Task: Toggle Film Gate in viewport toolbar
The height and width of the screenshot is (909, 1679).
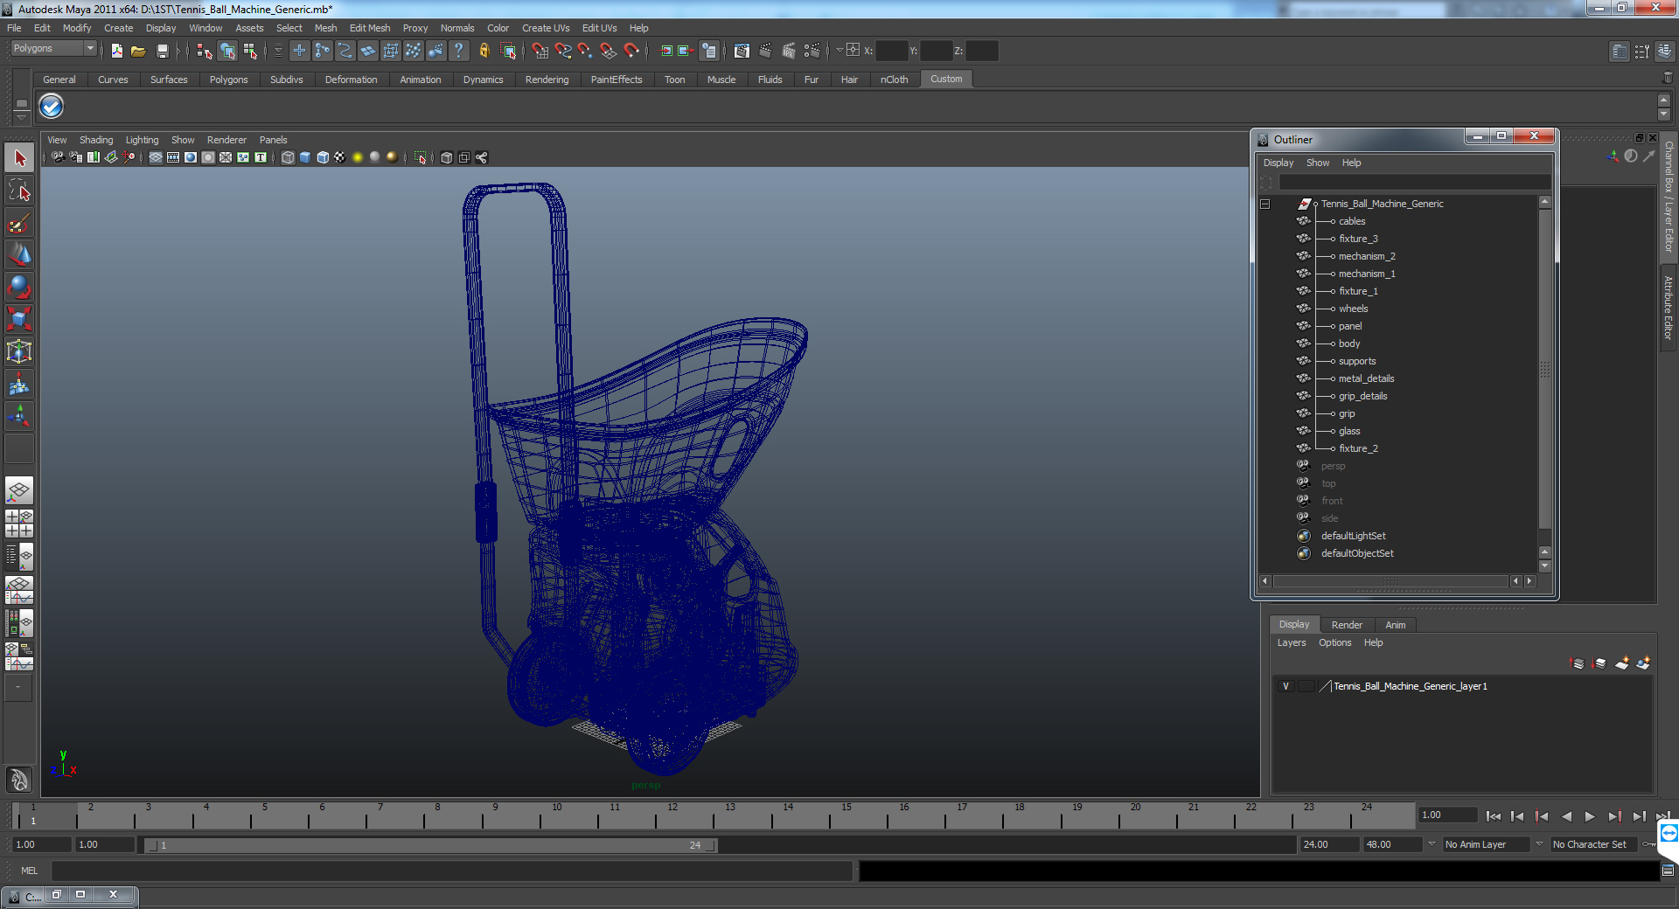Action: (x=173, y=157)
